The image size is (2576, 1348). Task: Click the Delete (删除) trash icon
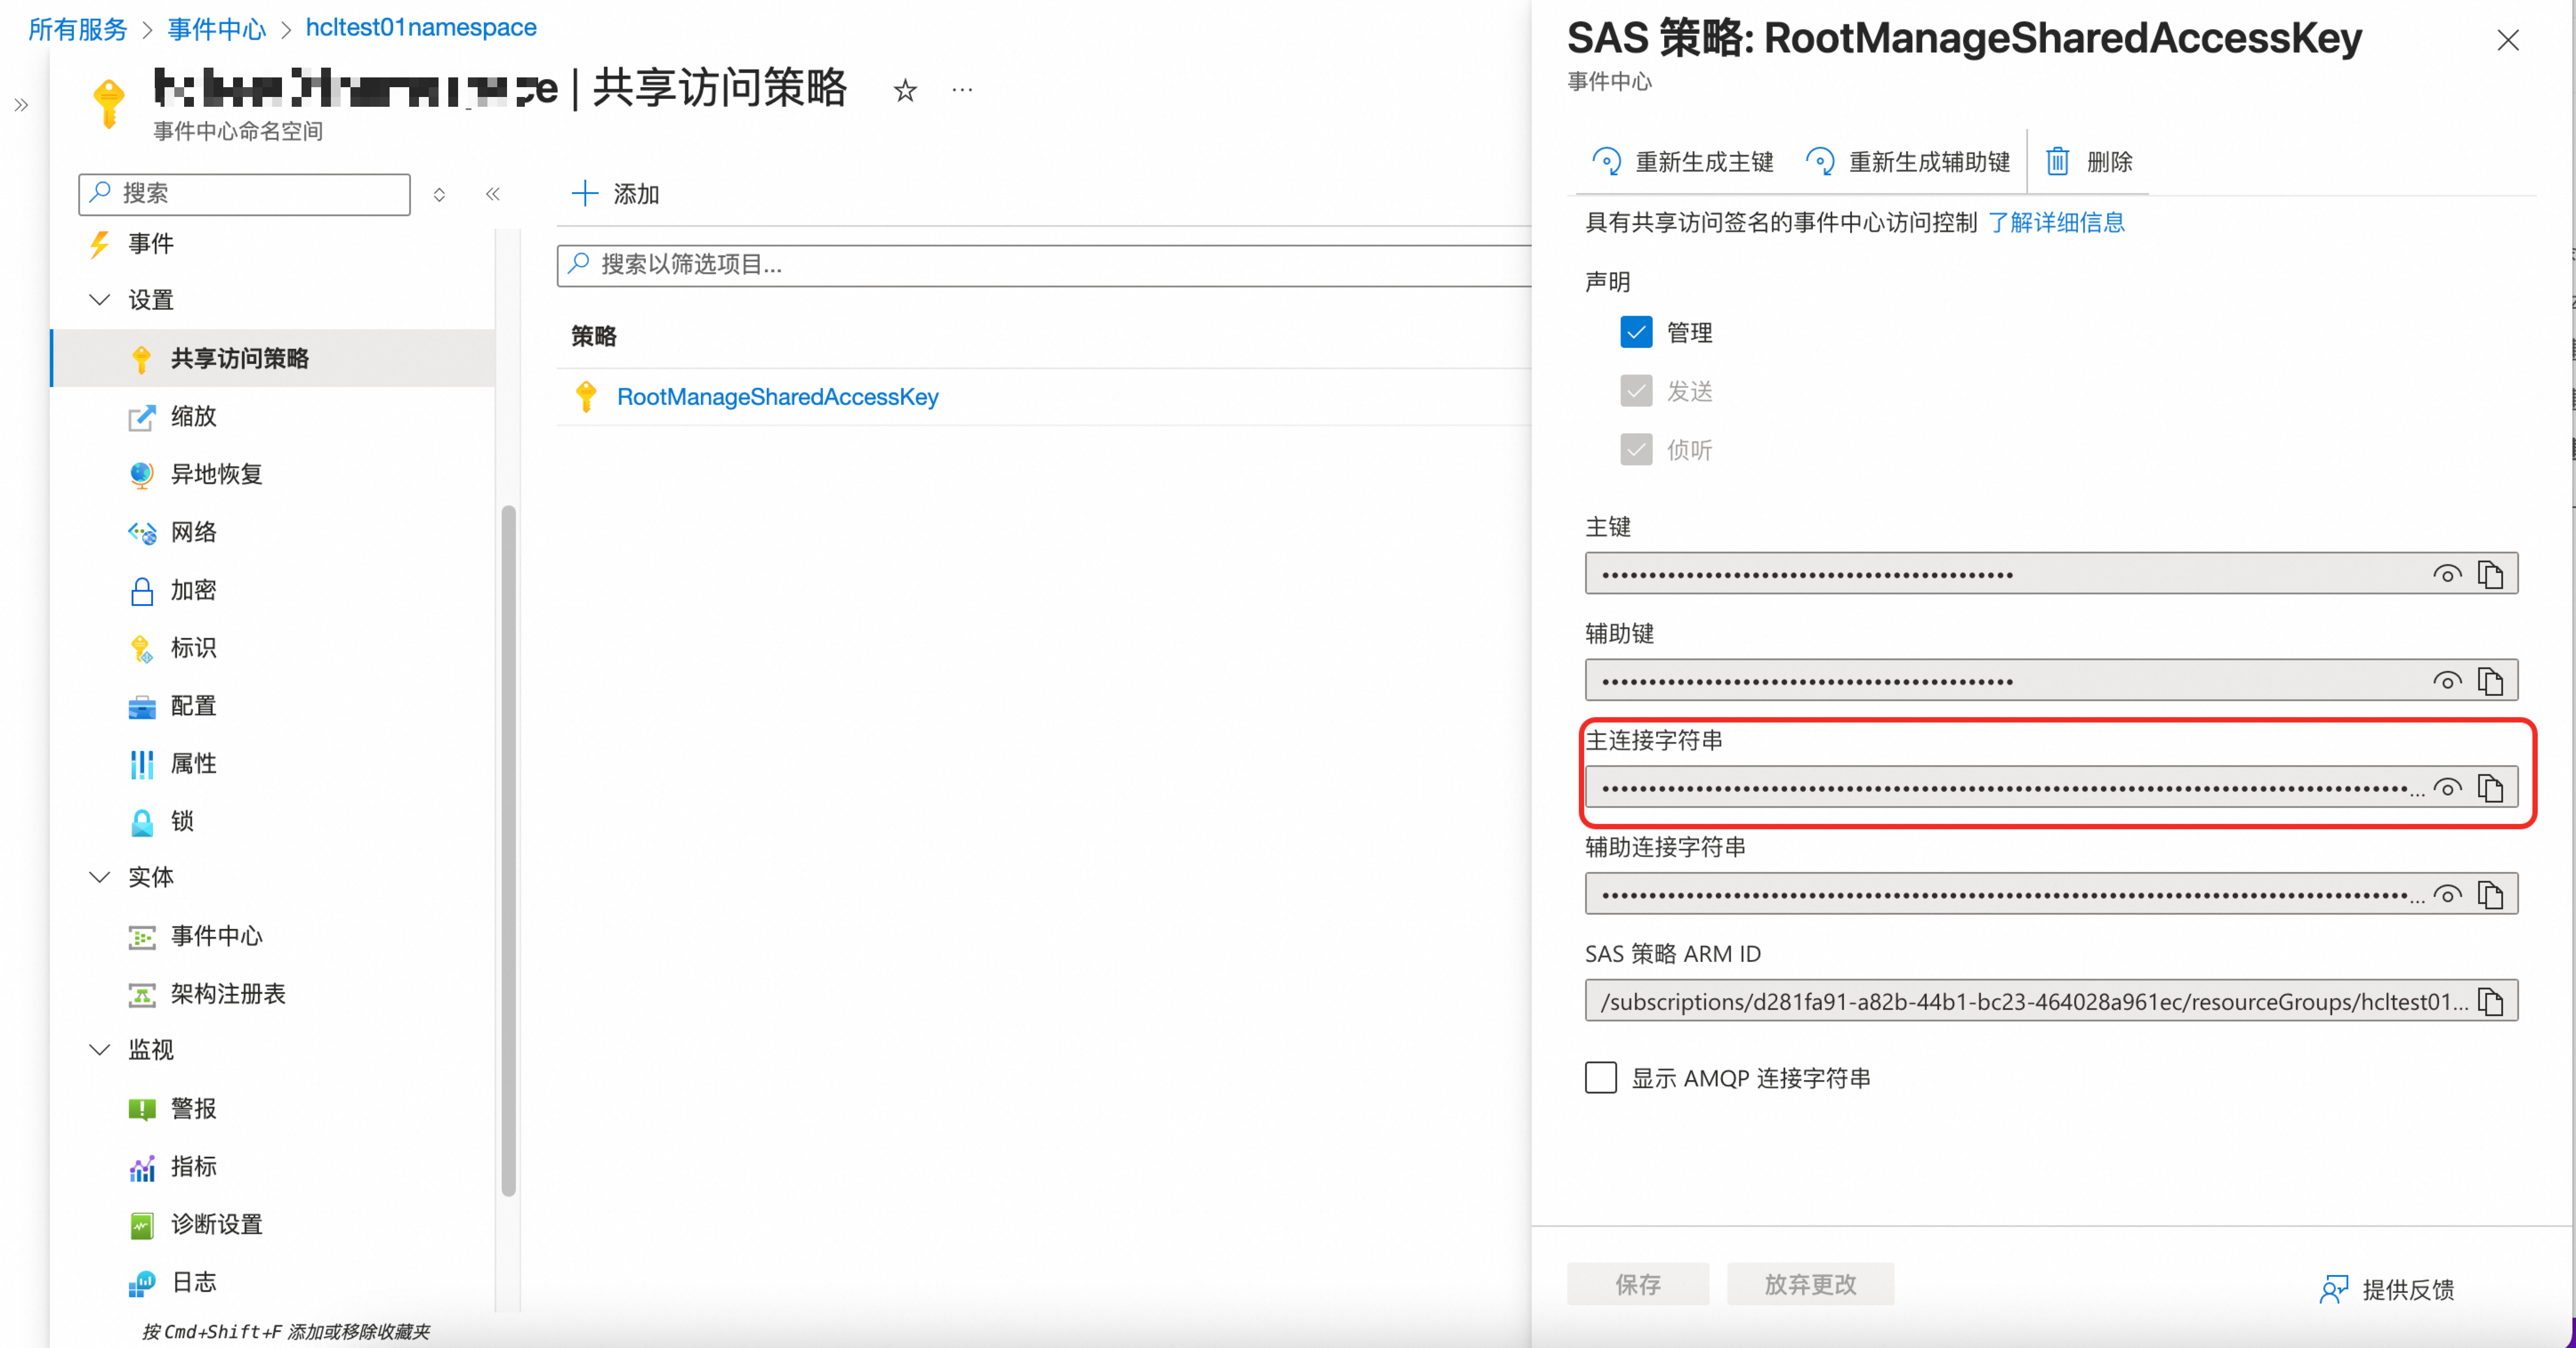point(2057,161)
